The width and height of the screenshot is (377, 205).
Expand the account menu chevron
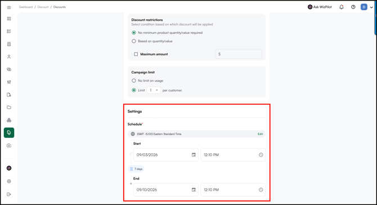click(371, 7)
